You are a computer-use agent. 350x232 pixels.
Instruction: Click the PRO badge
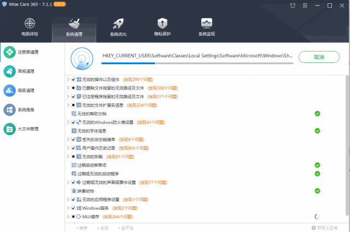tap(60, 4)
